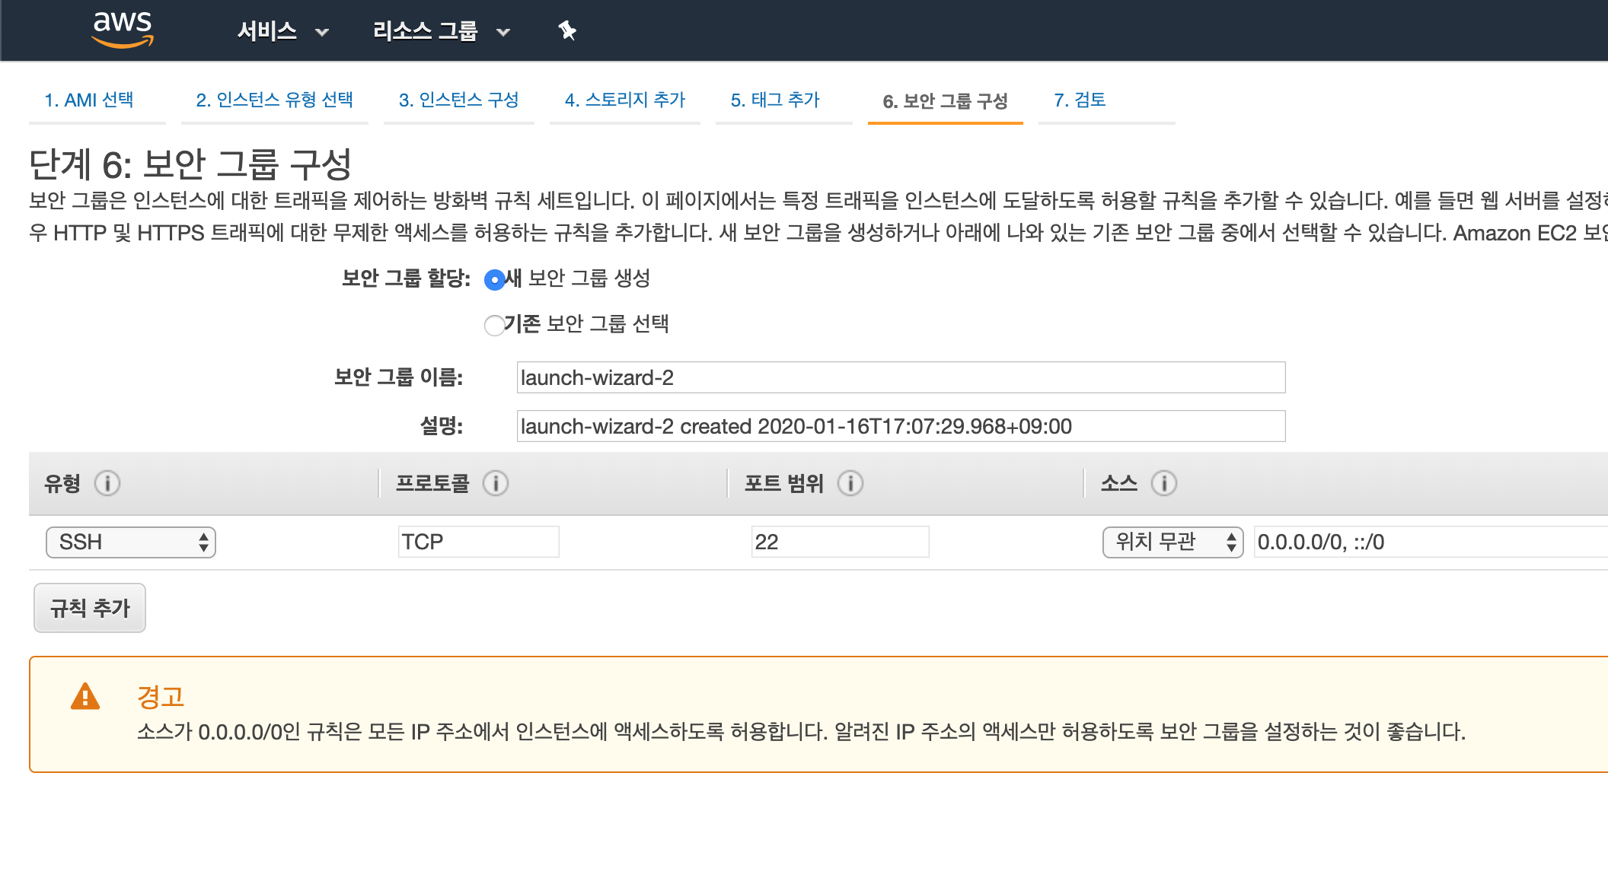This screenshot has width=1608, height=881.
Task: Open the 위치 무관 source dropdown
Action: coord(1172,542)
